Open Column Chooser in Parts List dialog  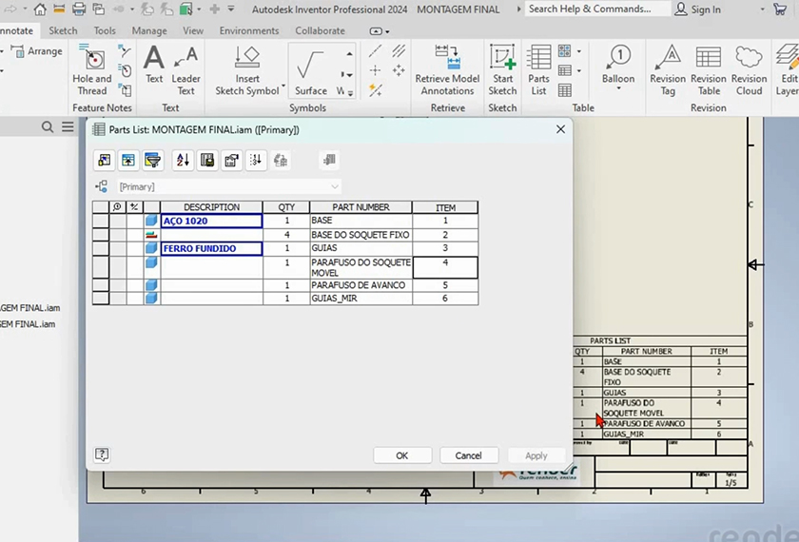pyautogui.click(x=104, y=161)
